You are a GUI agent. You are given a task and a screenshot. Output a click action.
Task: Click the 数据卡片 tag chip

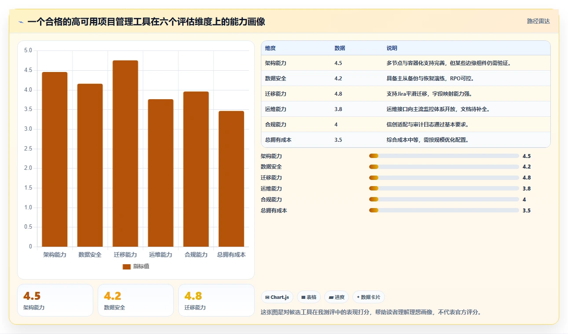tap(369, 297)
